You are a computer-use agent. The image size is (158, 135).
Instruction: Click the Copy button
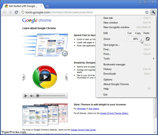138,33
